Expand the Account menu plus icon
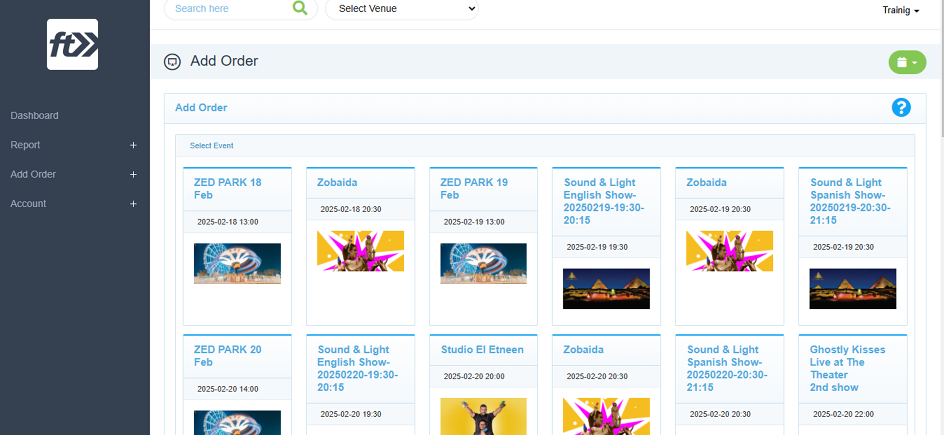Viewport: 944px width, 435px height. click(x=133, y=204)
